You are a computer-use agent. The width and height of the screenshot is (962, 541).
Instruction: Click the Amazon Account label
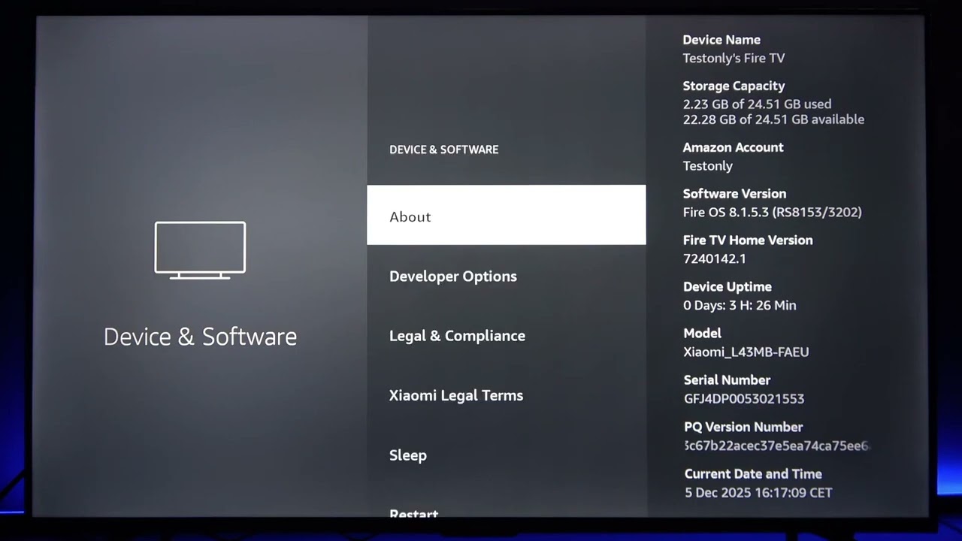733,148
